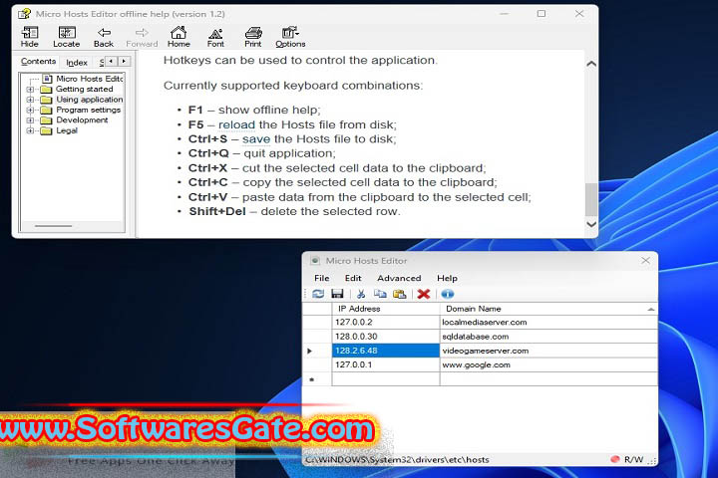Select IP cell 128.0.0.30
Screen dimensions: 718x478
click(386, 337)
